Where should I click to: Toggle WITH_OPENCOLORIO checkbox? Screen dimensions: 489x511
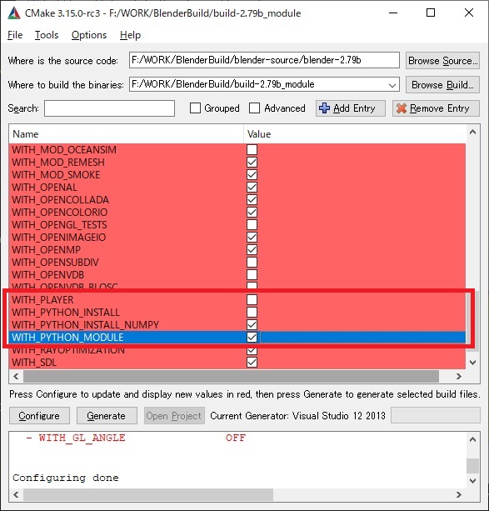click(x=252, y=213)
